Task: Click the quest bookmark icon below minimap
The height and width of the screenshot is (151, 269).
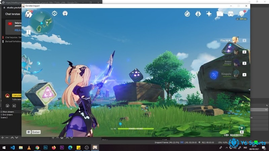Action: (29, 32)
